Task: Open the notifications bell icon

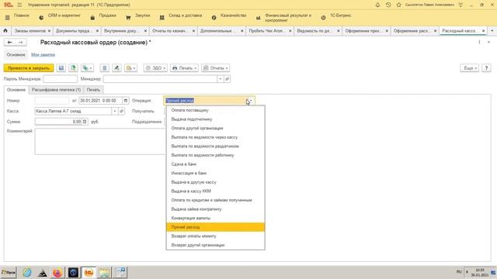Action: (377, 5)
